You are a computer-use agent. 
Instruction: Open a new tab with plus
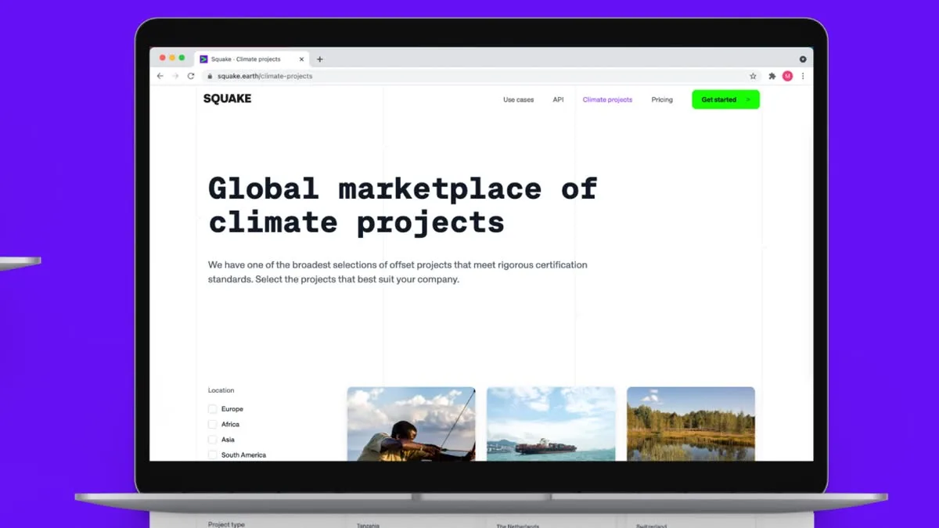click(319, 59)
